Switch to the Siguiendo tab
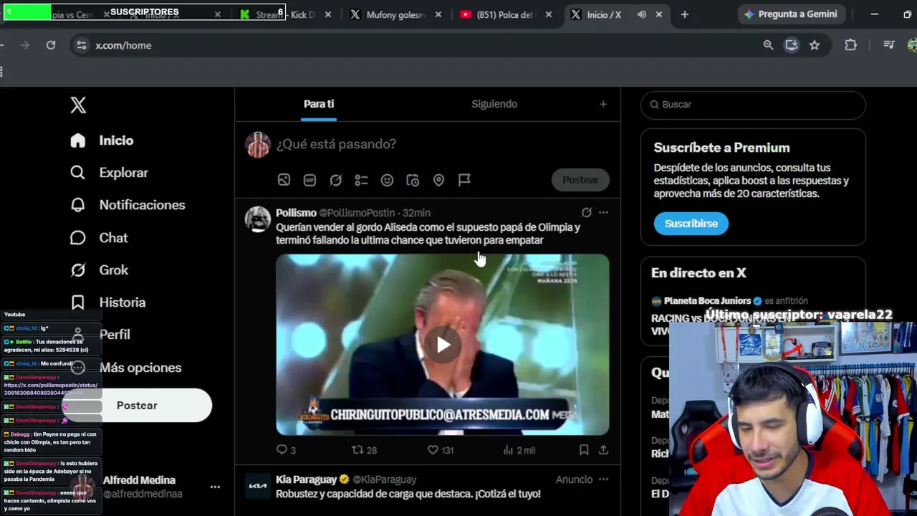 (494, 104)
